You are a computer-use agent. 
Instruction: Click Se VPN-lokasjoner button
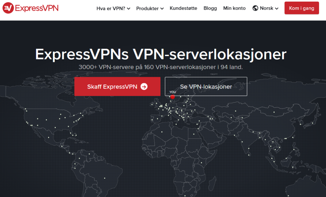click(x=206, y=86)
